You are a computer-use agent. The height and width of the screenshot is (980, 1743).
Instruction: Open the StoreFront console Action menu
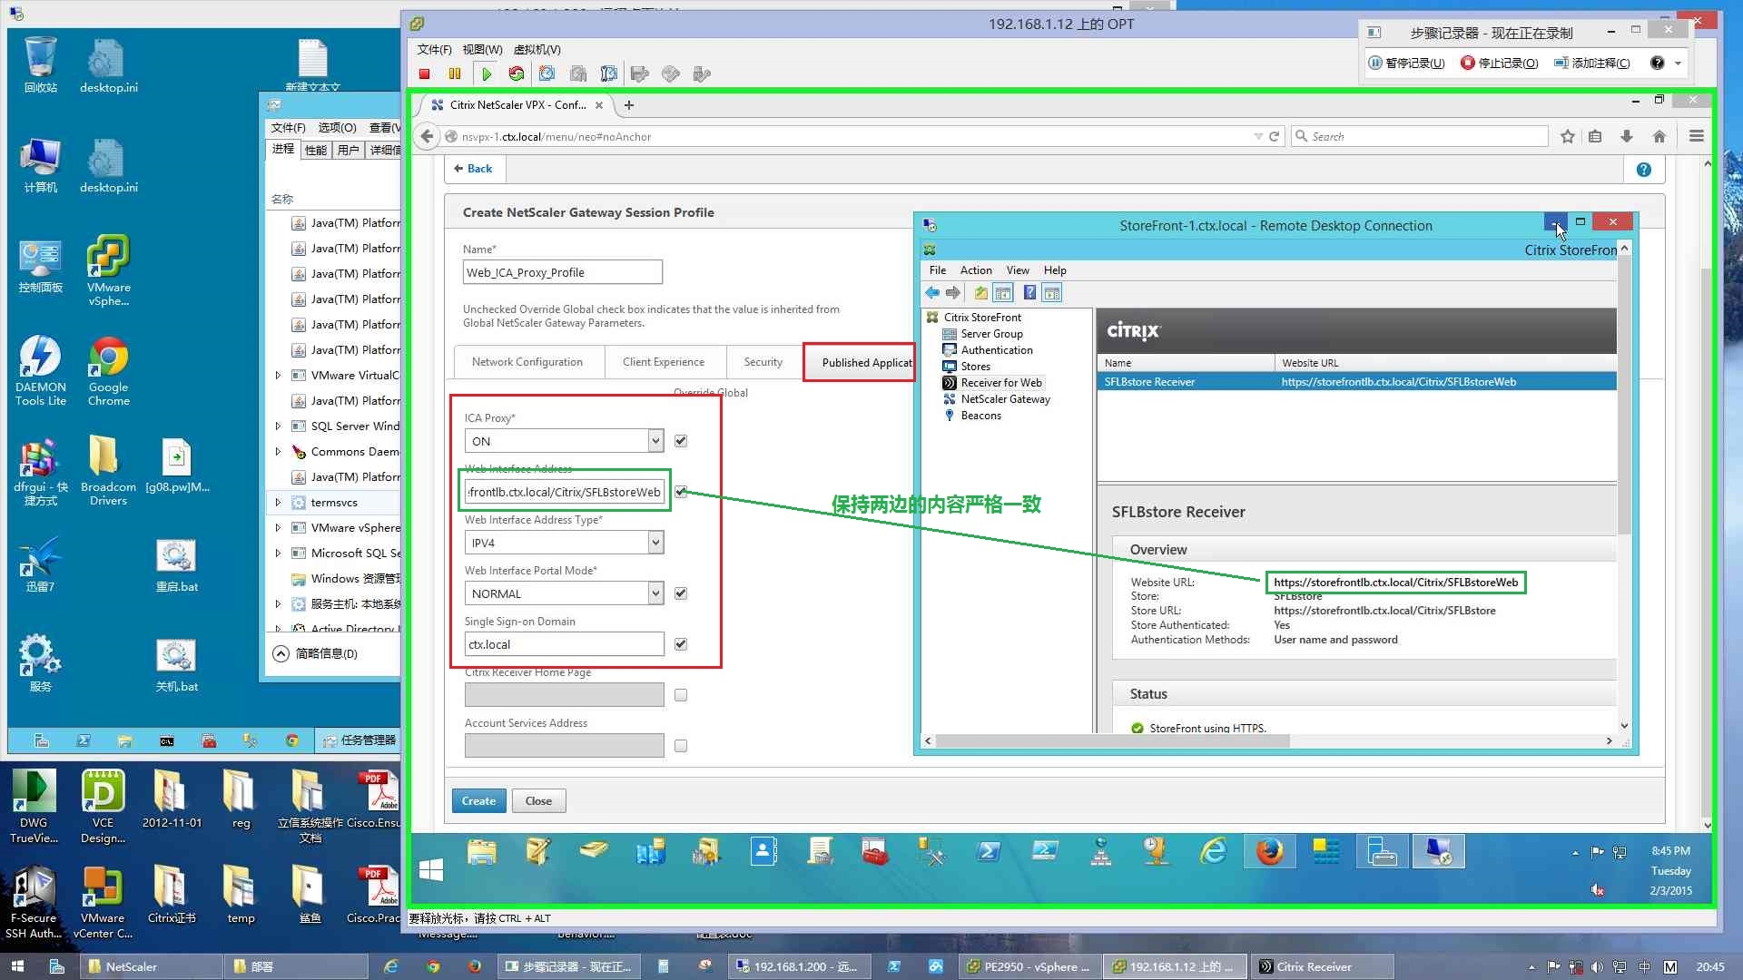click(976, 270)
